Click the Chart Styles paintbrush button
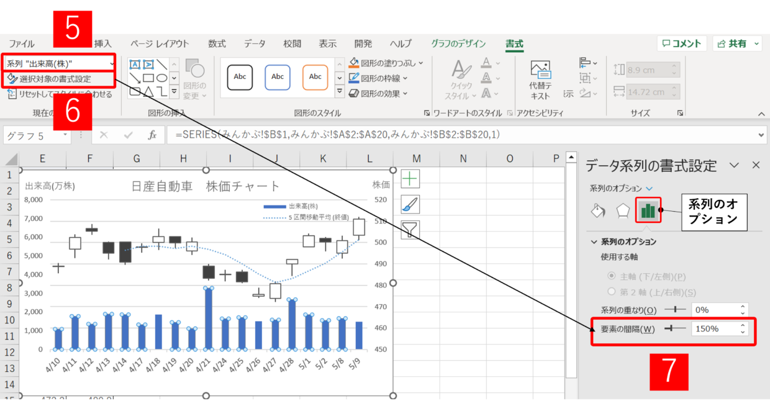 point(410,204)
